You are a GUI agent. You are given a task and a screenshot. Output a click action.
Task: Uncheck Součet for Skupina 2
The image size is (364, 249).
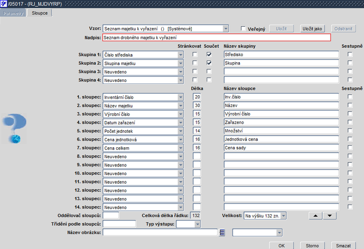coord(209,63)
